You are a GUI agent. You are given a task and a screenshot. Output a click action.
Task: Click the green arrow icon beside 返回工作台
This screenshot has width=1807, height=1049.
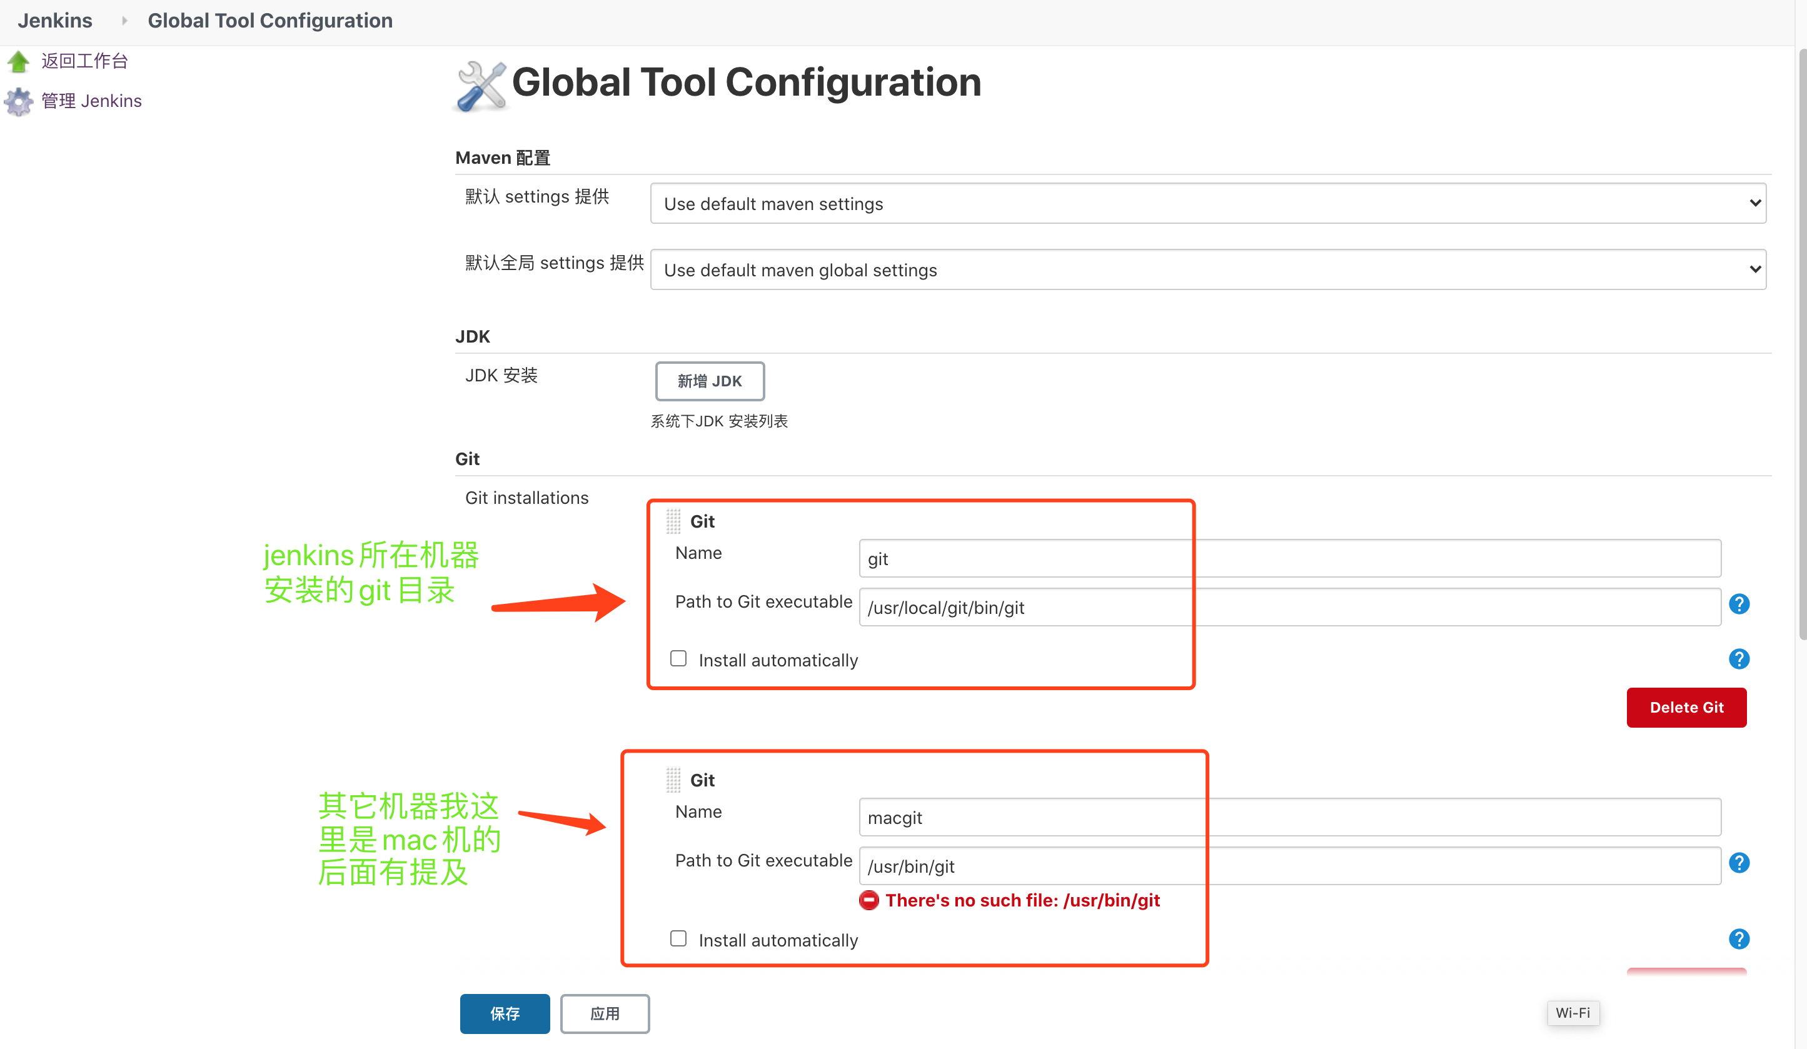pyautogui.click(x=19, y=61)
